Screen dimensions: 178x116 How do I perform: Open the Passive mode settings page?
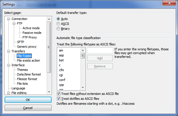[32, 33]
